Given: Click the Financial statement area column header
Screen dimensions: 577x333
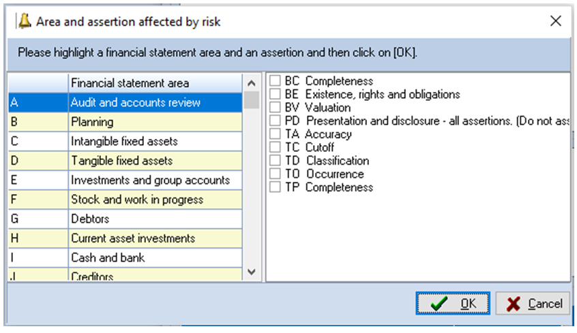Looking at the screenshot, I should pos(156,83).
